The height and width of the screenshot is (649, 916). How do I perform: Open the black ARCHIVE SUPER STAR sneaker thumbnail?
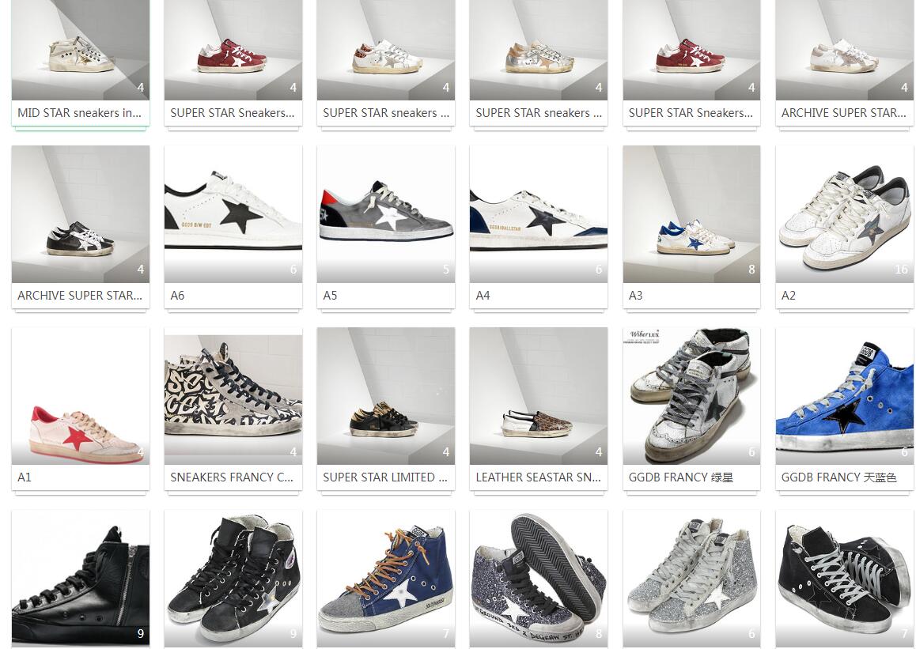[x=81, y=214]
